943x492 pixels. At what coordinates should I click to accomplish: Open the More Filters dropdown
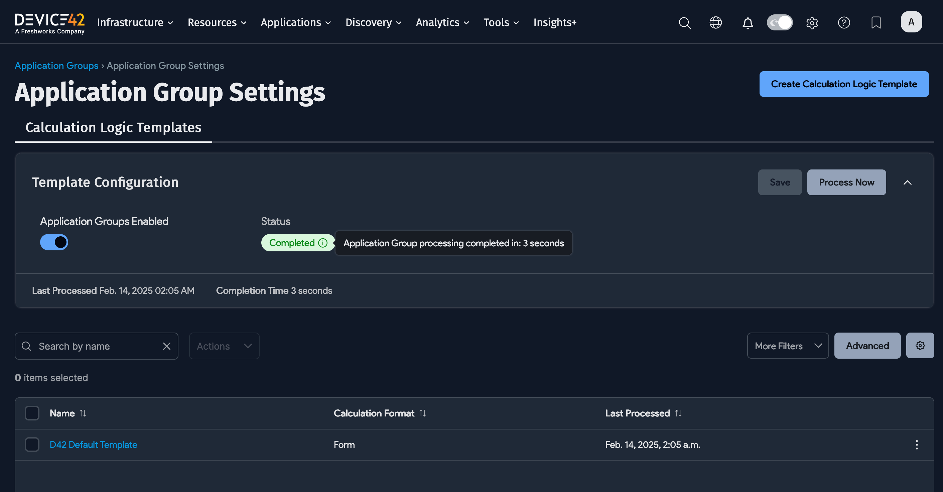(x=788, y=346)
